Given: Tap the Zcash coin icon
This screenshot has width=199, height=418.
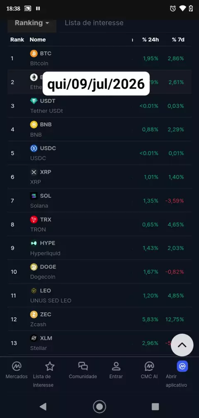Looking at the screenshot, I should click(x=34, y=314).
